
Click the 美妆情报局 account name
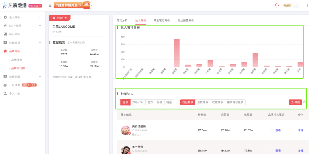tap(139, 126)
